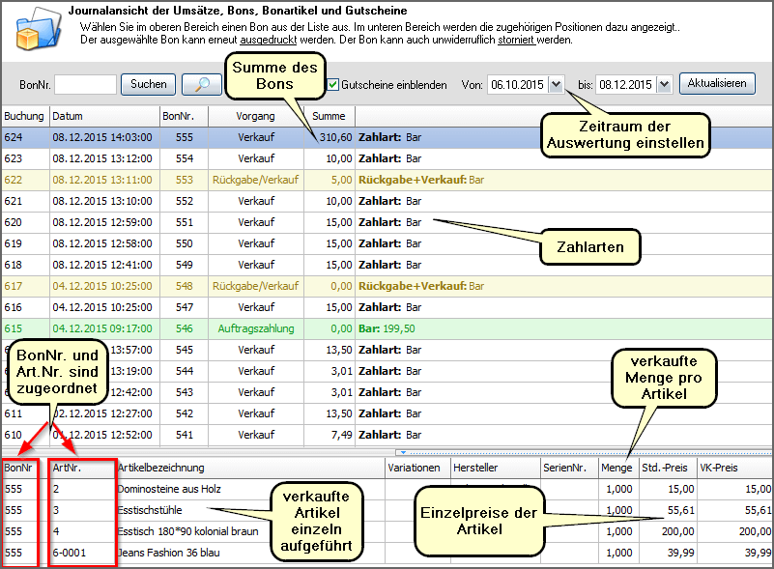Click the Buchung column header
The width and height of the screenshot is (774, 569).
click(24, 116)
